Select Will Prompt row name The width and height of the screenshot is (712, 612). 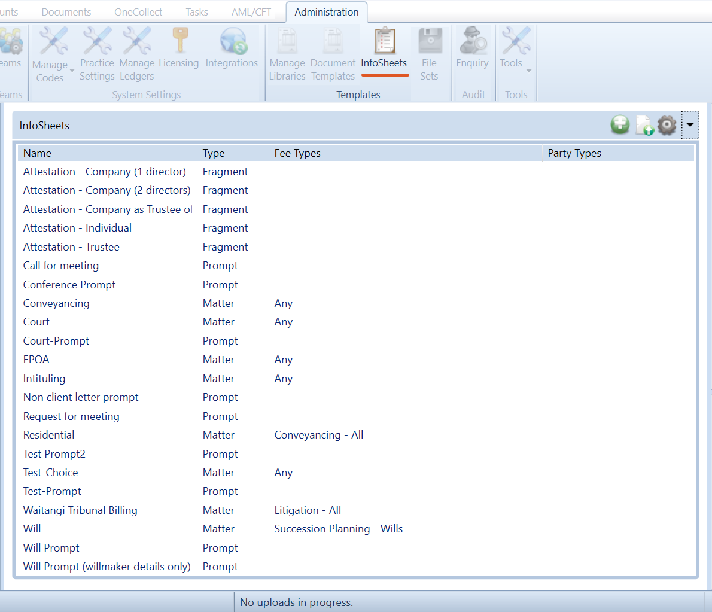click(51, 548)
